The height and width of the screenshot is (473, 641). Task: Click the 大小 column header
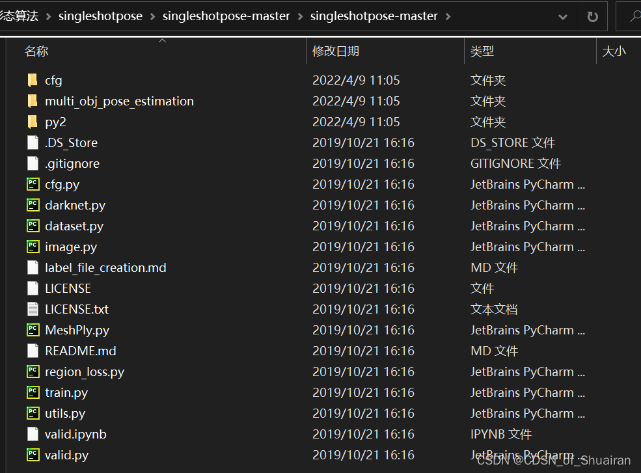614,51
